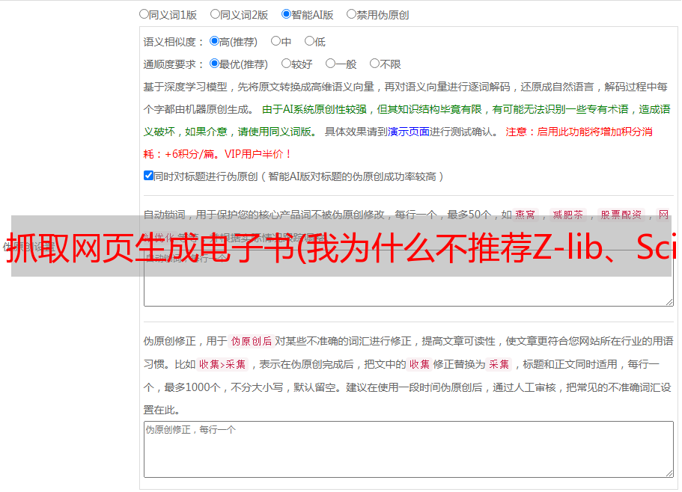Click inside the 伪原创修正 textarea
Viewport: 682px width, 492px height.
pos(409,449)
